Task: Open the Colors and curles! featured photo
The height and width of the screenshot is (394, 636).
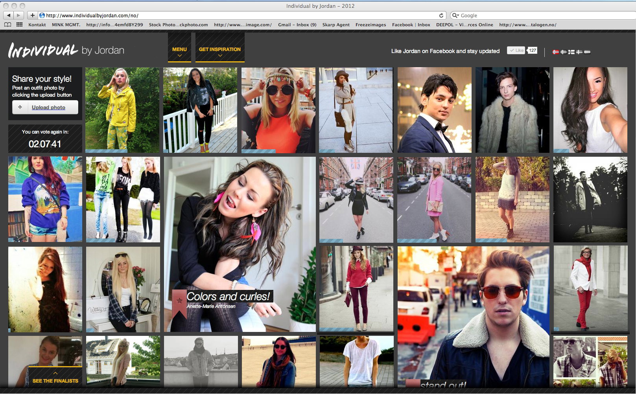Action: pyautogui.click(x=240, y=244)
